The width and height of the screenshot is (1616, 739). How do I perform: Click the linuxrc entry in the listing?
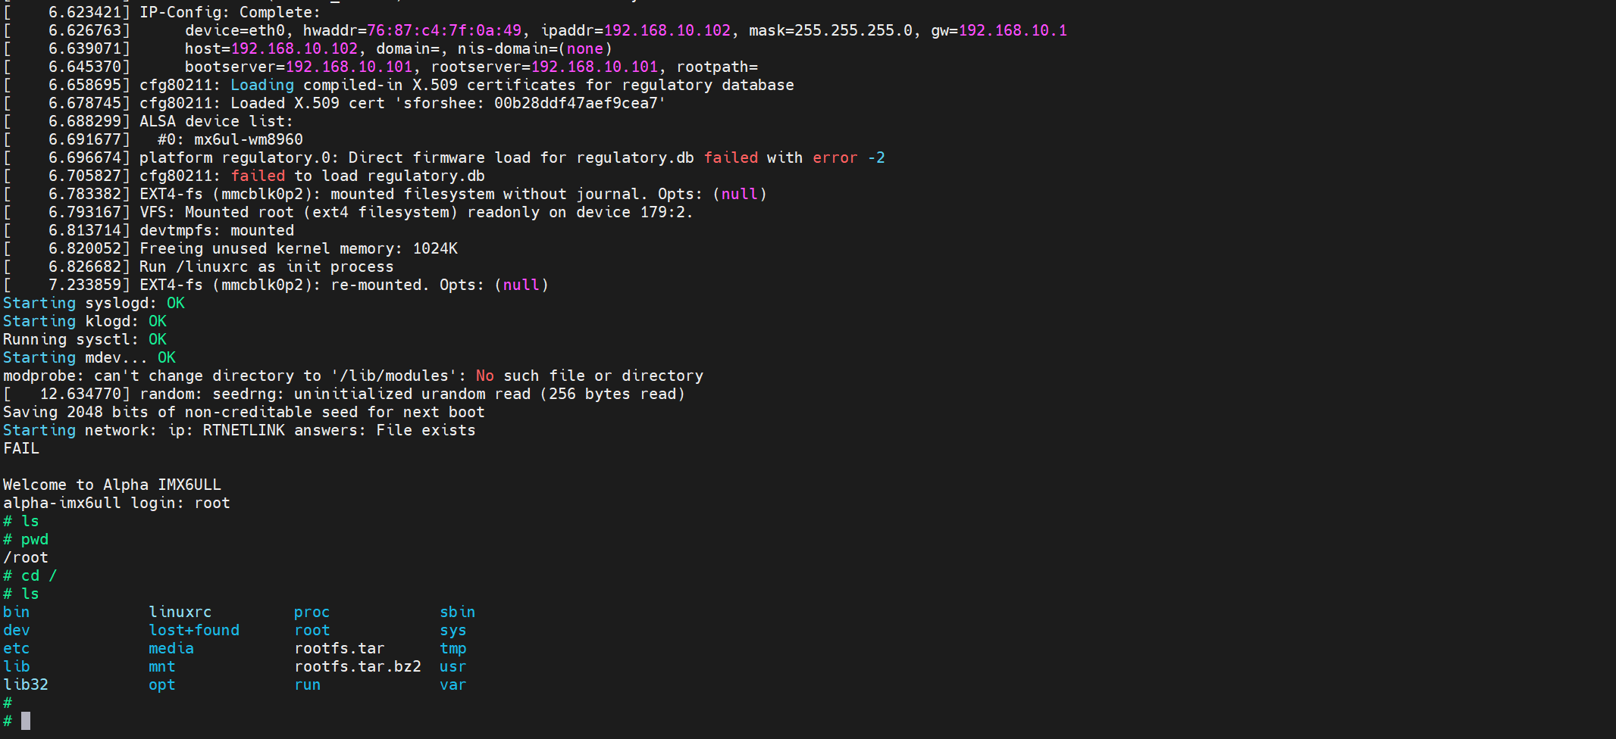tap(180, 612)
